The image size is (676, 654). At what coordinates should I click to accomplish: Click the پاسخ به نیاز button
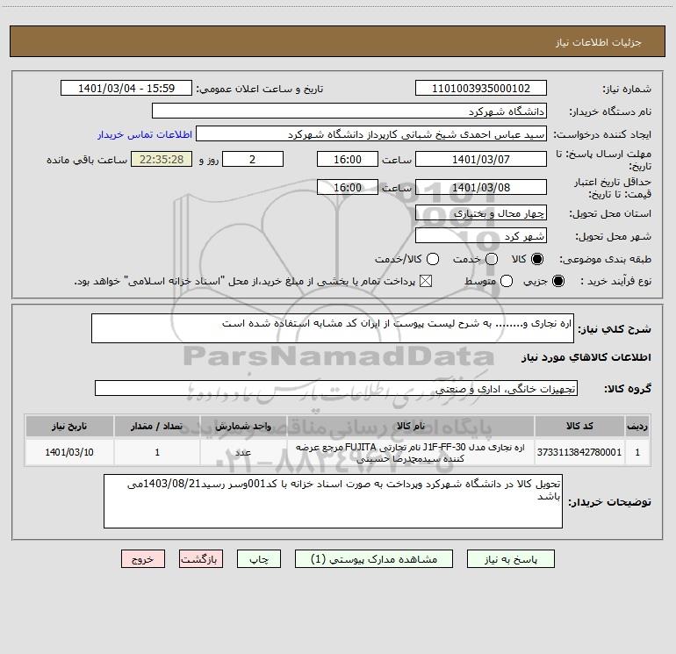click(x=511, y=559)
